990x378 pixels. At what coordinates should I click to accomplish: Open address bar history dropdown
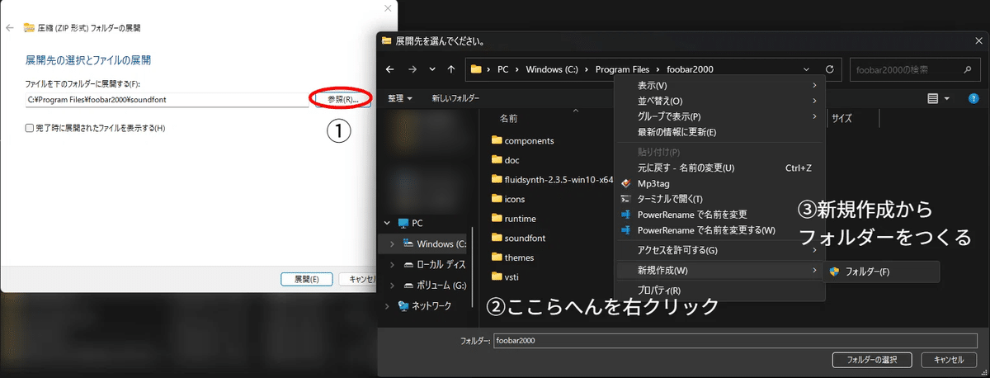click(806, 69)
